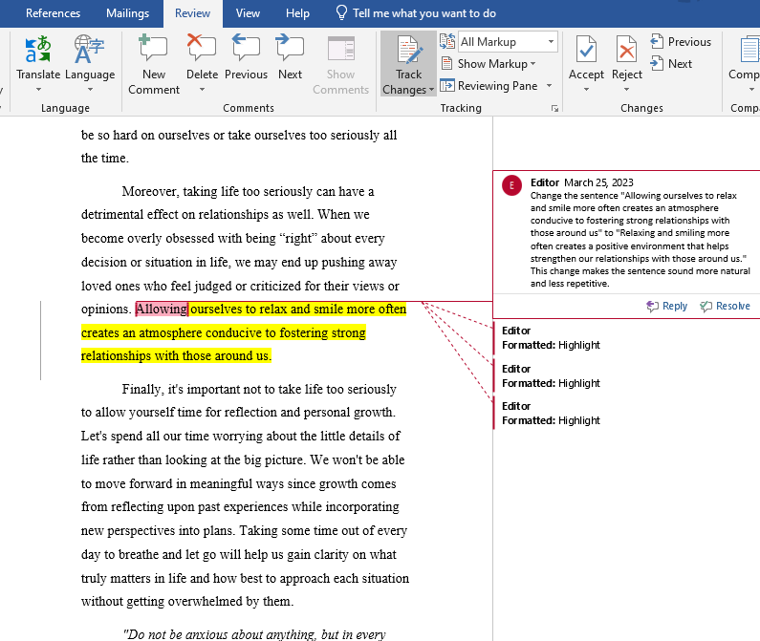The width and height of the screenshot is (760, 641).
Task: Click the pink highlighted word Allowing
Action: tap(162, 310)
